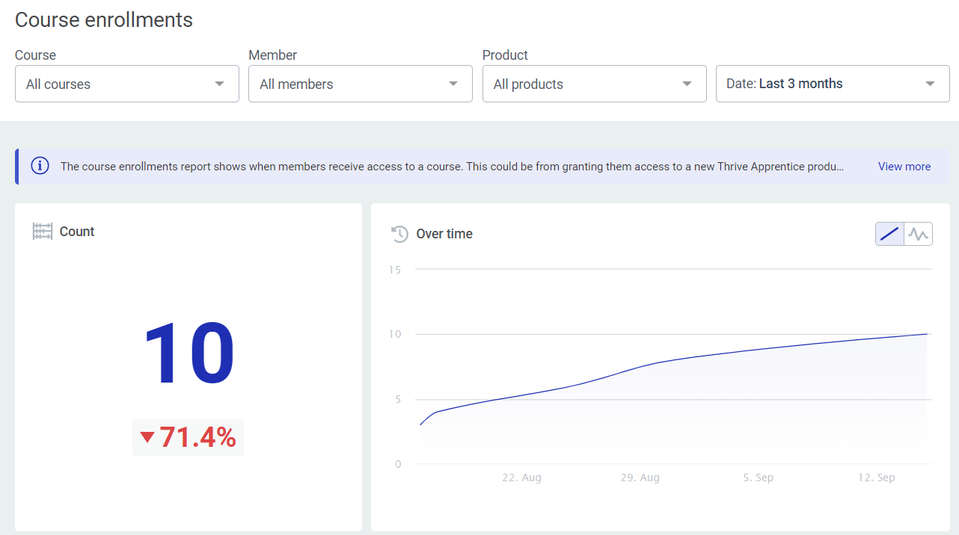
Task: Switch to interval zigzag chart view
Action: coord(918,234)
